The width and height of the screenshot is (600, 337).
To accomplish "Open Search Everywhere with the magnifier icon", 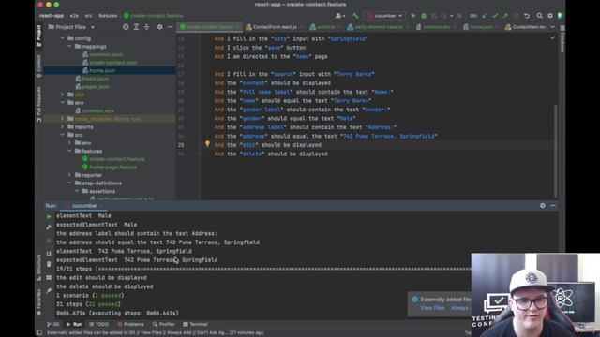I will [540, 16].
